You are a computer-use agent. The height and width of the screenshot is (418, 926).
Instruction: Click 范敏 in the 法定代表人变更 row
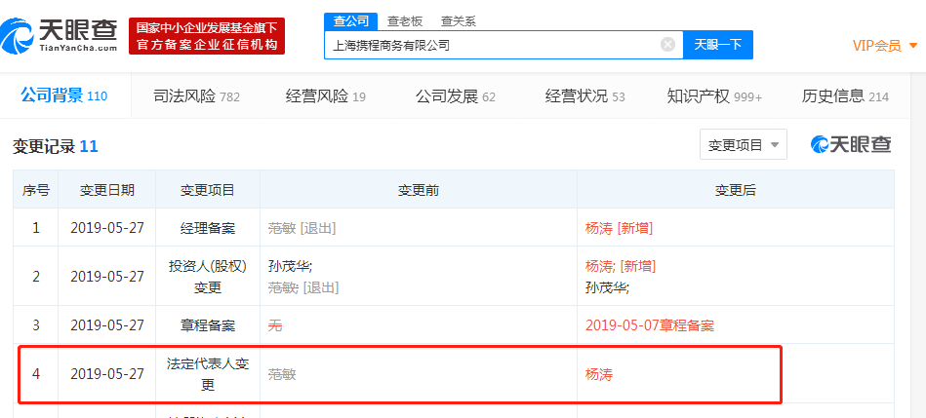tap(282, 374)
